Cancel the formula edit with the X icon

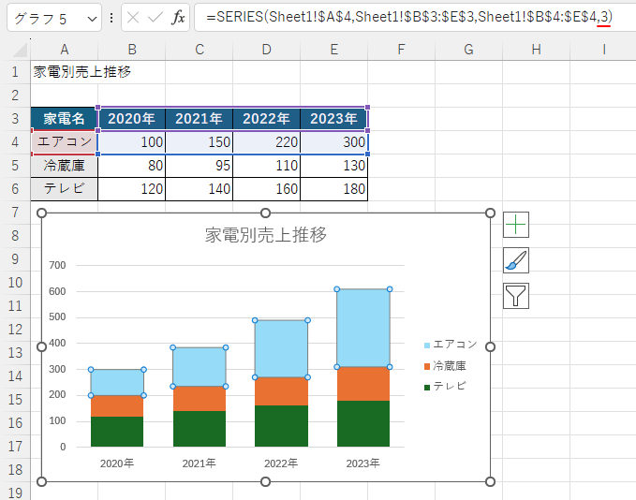tap(133, 18)
